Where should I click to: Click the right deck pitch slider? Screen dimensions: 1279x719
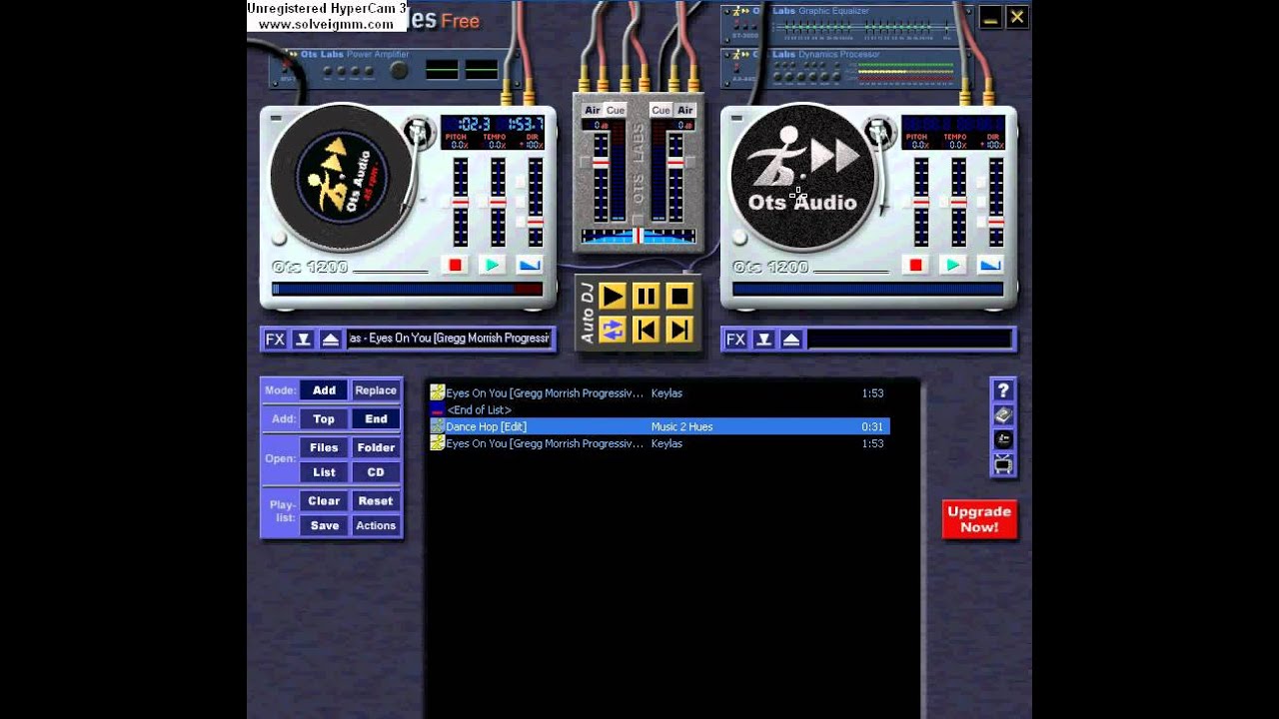920,202
